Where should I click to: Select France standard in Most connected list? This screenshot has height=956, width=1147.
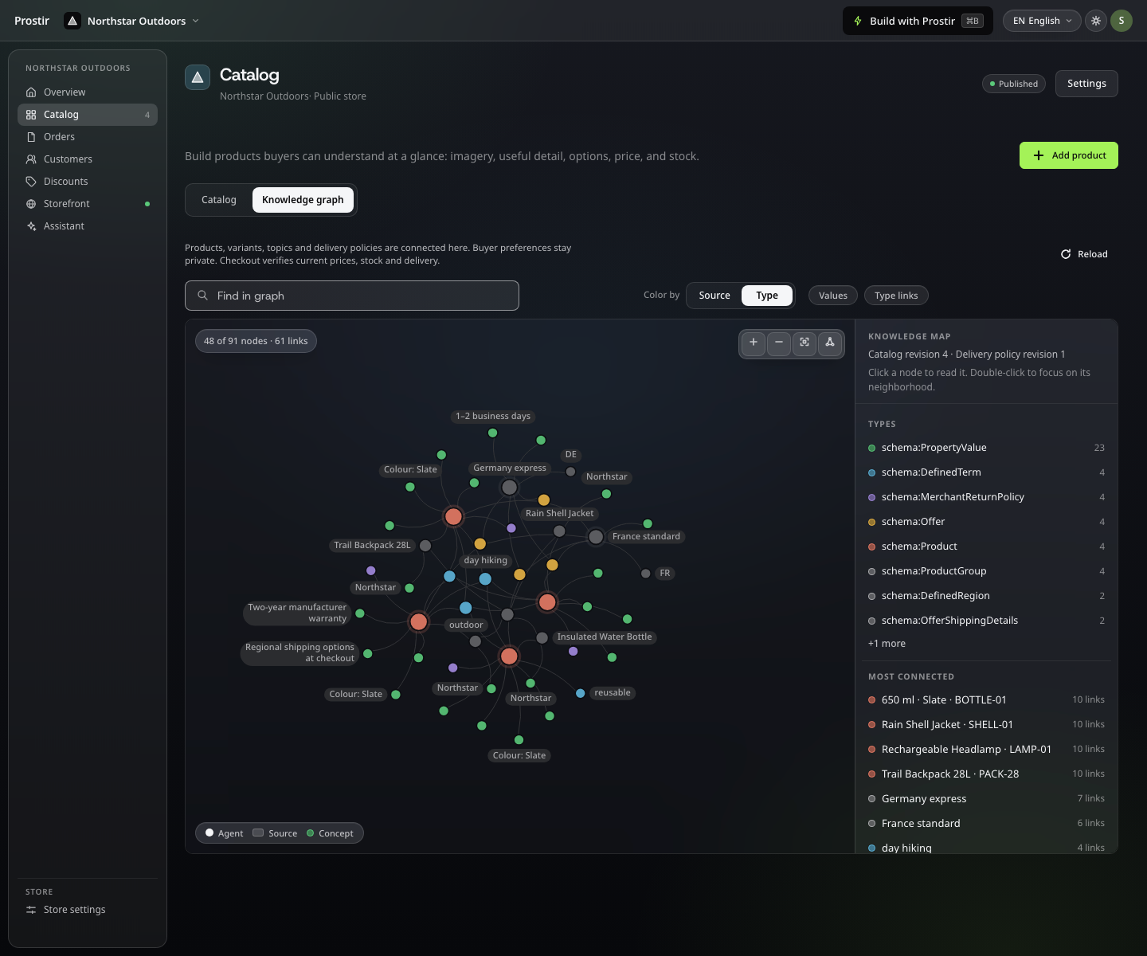(x=986, y=824)
